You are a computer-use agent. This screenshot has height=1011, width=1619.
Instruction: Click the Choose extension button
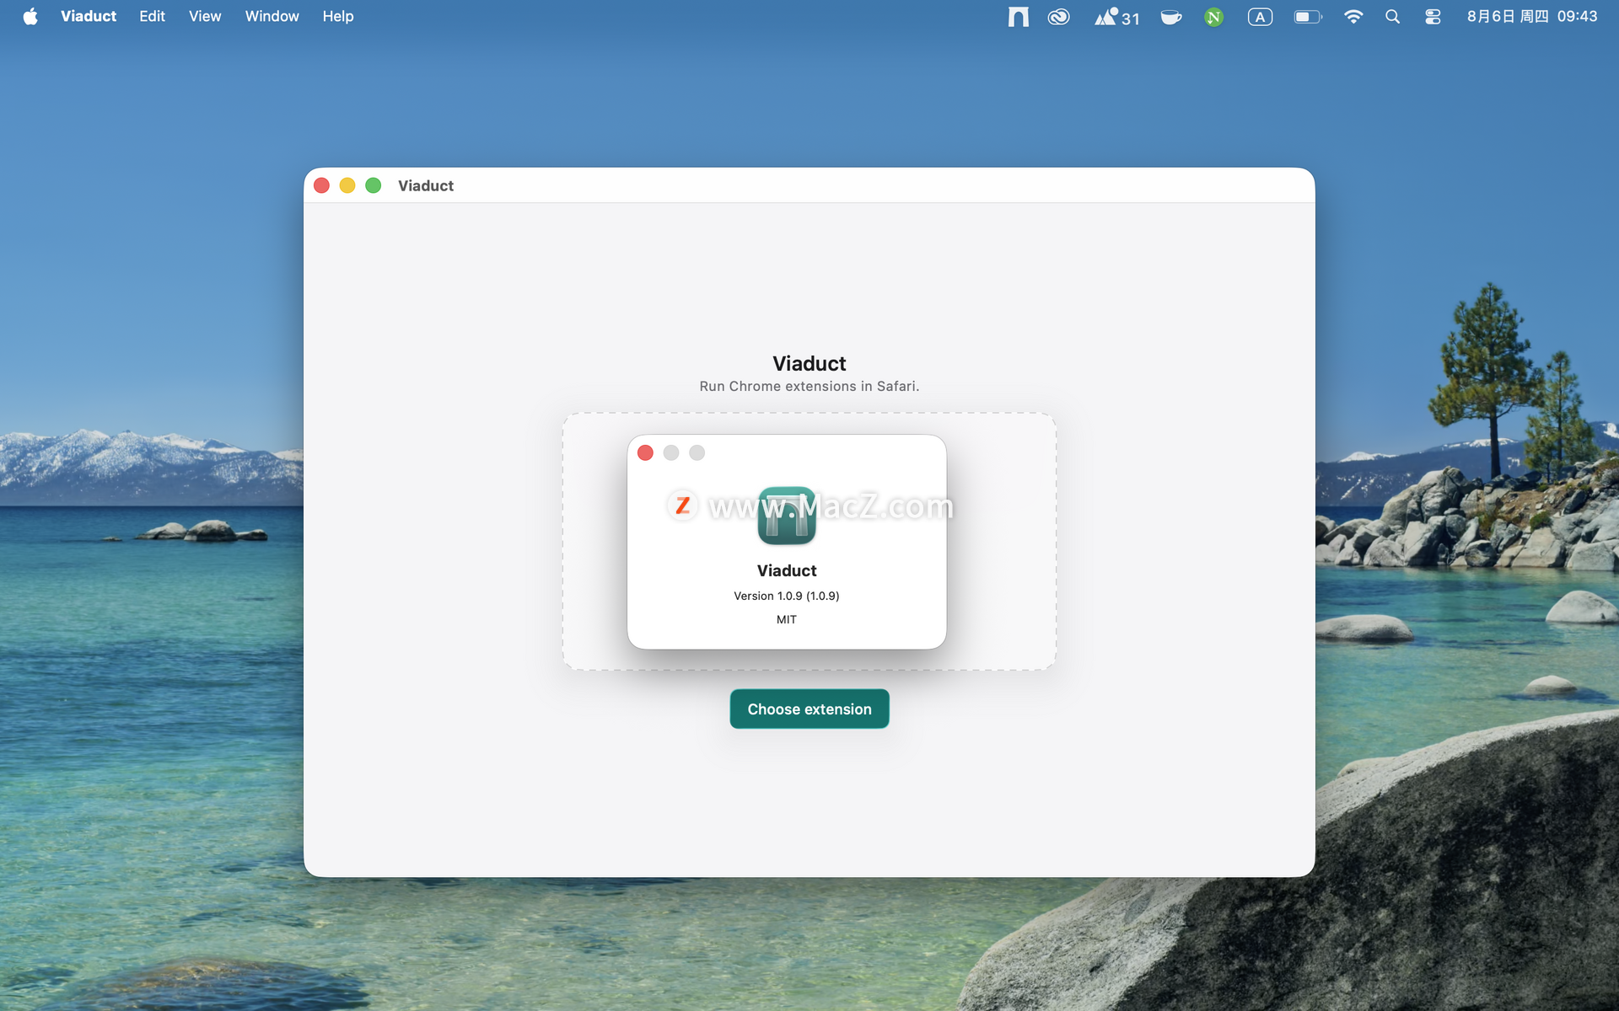click(809, 709)
